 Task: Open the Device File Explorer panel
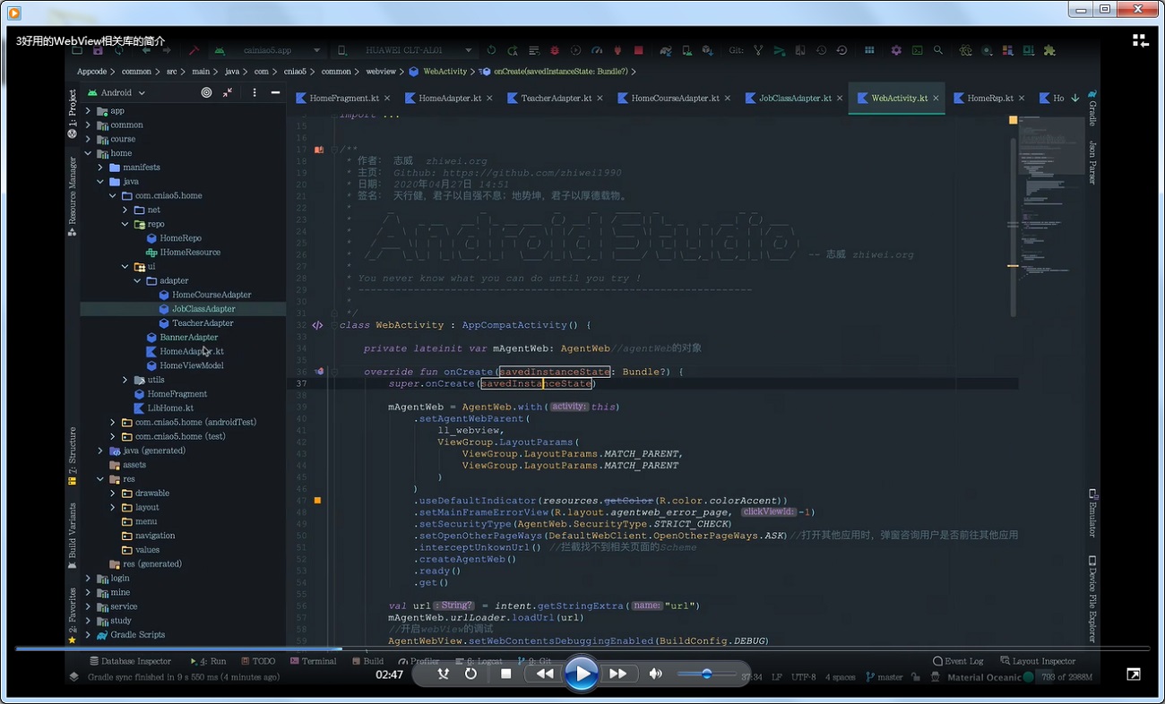point(1092,599)
